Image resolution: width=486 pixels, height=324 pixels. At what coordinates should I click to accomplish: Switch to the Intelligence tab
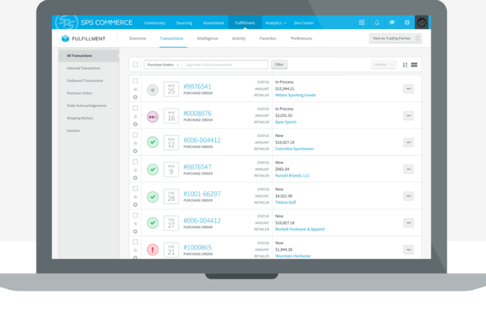click(x=208, y=39)
